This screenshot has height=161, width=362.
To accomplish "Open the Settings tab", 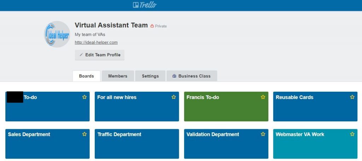I will coord(150,76).
